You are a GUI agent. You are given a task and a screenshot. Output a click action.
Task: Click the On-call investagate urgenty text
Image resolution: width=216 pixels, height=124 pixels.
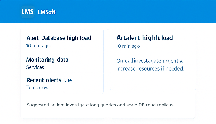(x=150, y=61)
